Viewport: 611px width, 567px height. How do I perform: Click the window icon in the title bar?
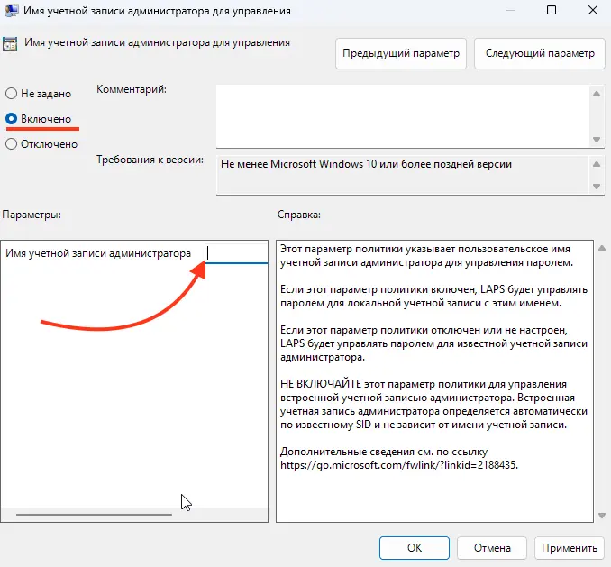[10, 12]
